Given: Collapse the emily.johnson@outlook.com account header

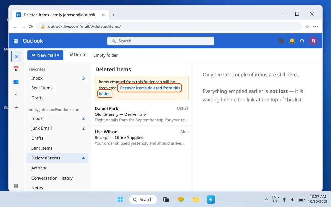Looking at the screenshot, I should point(54,109).
